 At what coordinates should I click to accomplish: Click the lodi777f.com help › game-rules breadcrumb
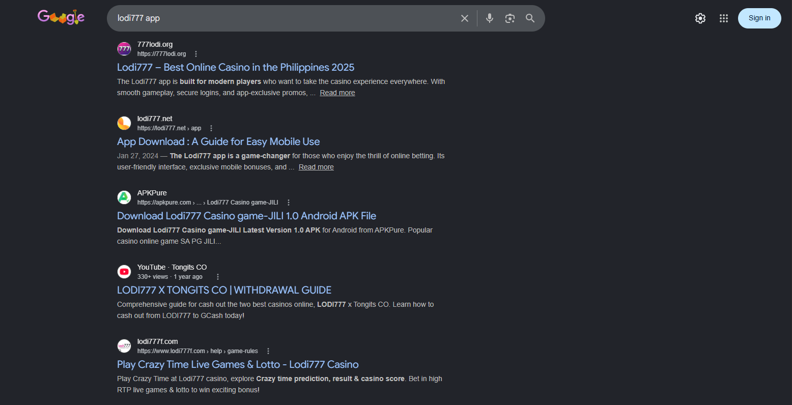coord(197,351)
